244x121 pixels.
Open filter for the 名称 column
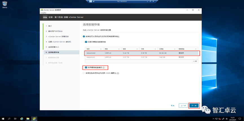[101, 49]
